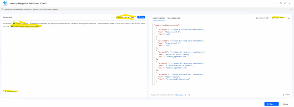
Task: Click the thumbs up feedback icon
Action: [x=186, y=95]
